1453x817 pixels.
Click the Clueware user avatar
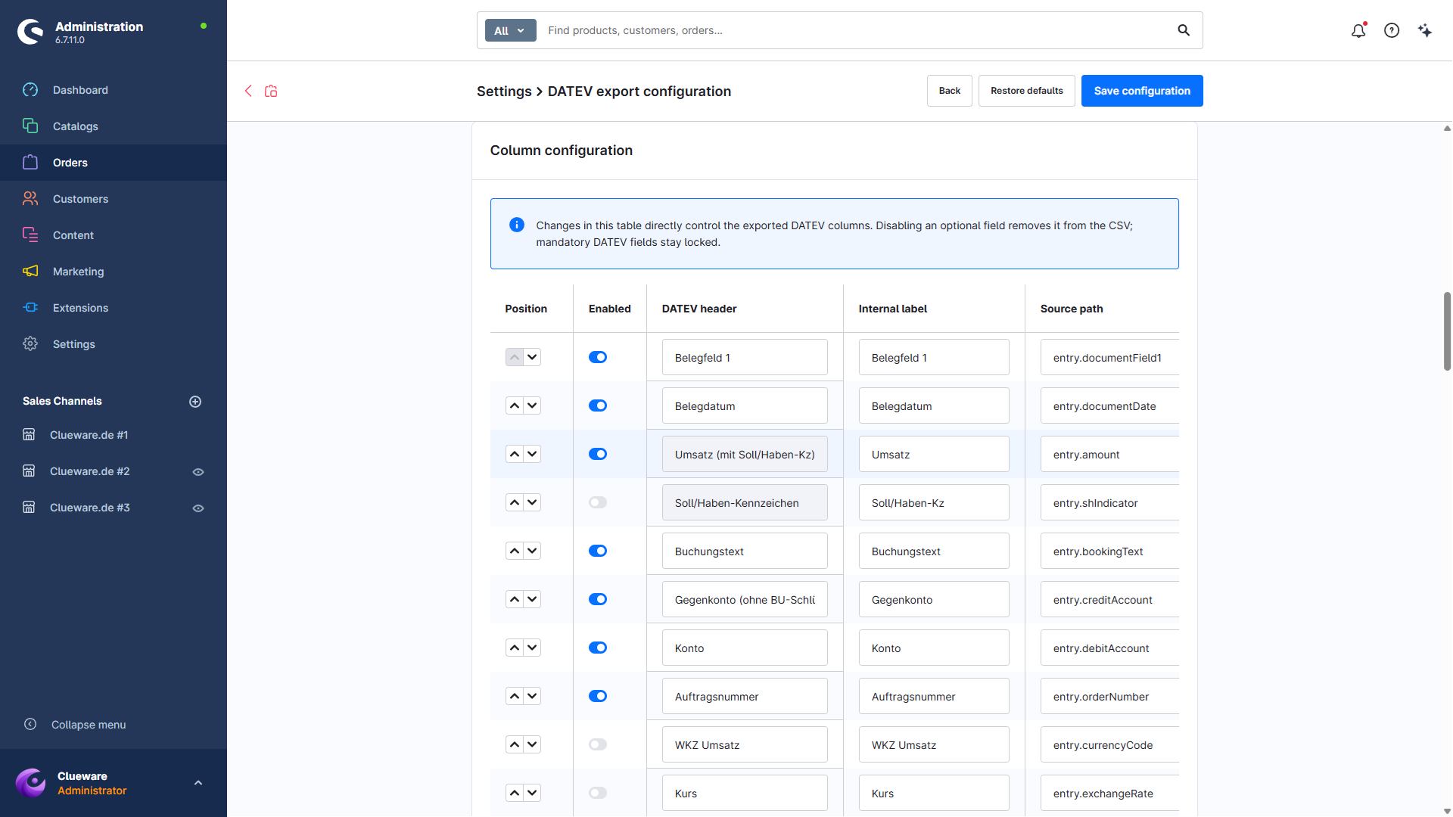coord(31,783)
